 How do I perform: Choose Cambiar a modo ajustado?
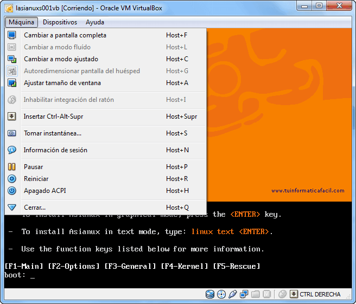pos(106,59)
